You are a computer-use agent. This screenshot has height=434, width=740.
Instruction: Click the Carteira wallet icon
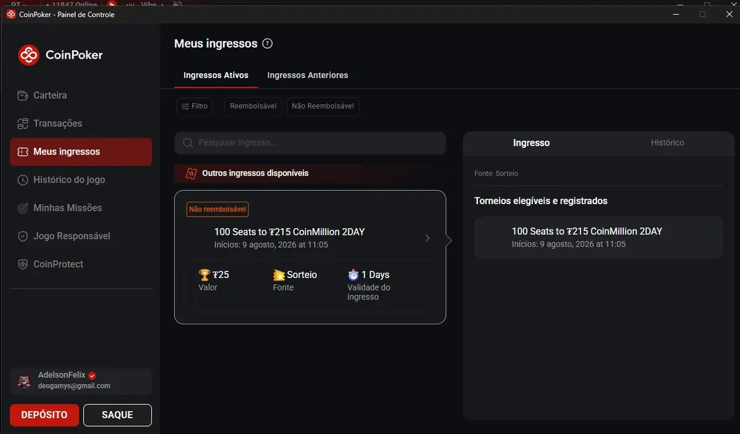(x=23, y=96)
